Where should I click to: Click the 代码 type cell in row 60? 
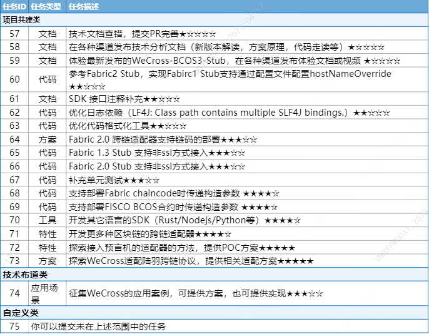click(48, 79)
